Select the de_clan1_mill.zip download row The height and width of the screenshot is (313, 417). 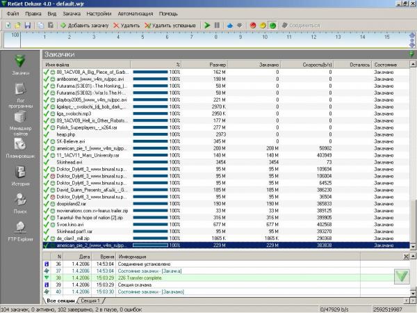tap(226, 238)
